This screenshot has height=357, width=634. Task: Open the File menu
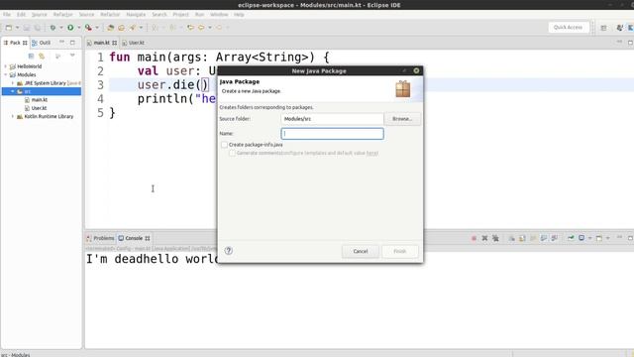pos(7,15)
